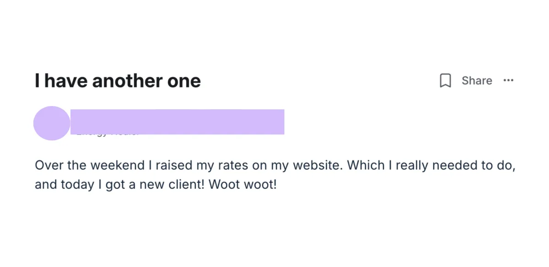Click the word 'website' in the post body
Image resolution: width=549 pixels, height=267 pixels.
[x=317, y=165]
